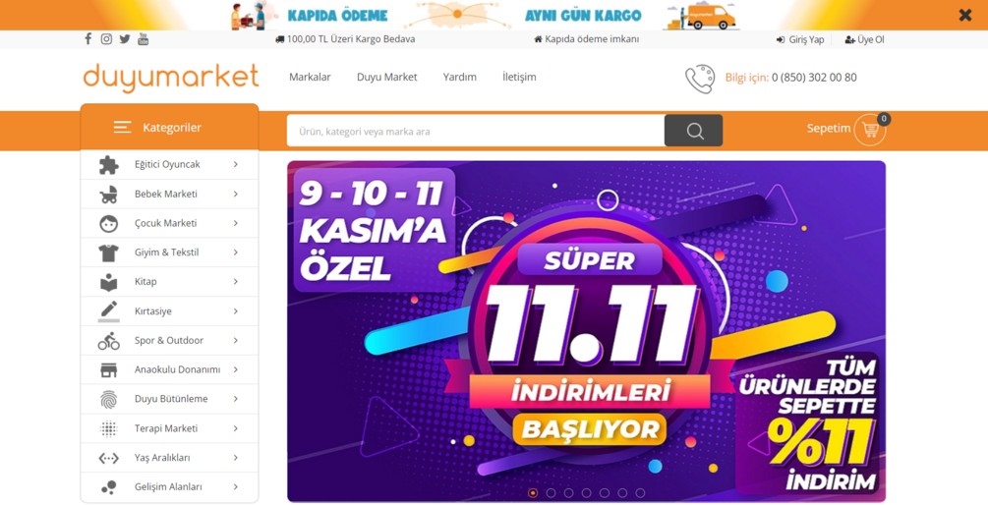Expand Bebek Marketi category chevron
988x505 pixels.
pyautogui.click(x=236, y=194)
